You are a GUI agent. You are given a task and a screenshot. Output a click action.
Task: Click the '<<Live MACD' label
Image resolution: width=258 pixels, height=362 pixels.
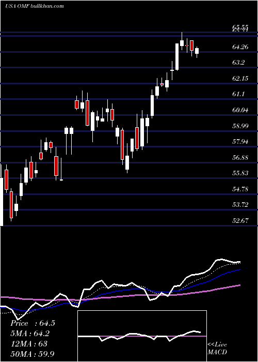(x=217, y=348)
